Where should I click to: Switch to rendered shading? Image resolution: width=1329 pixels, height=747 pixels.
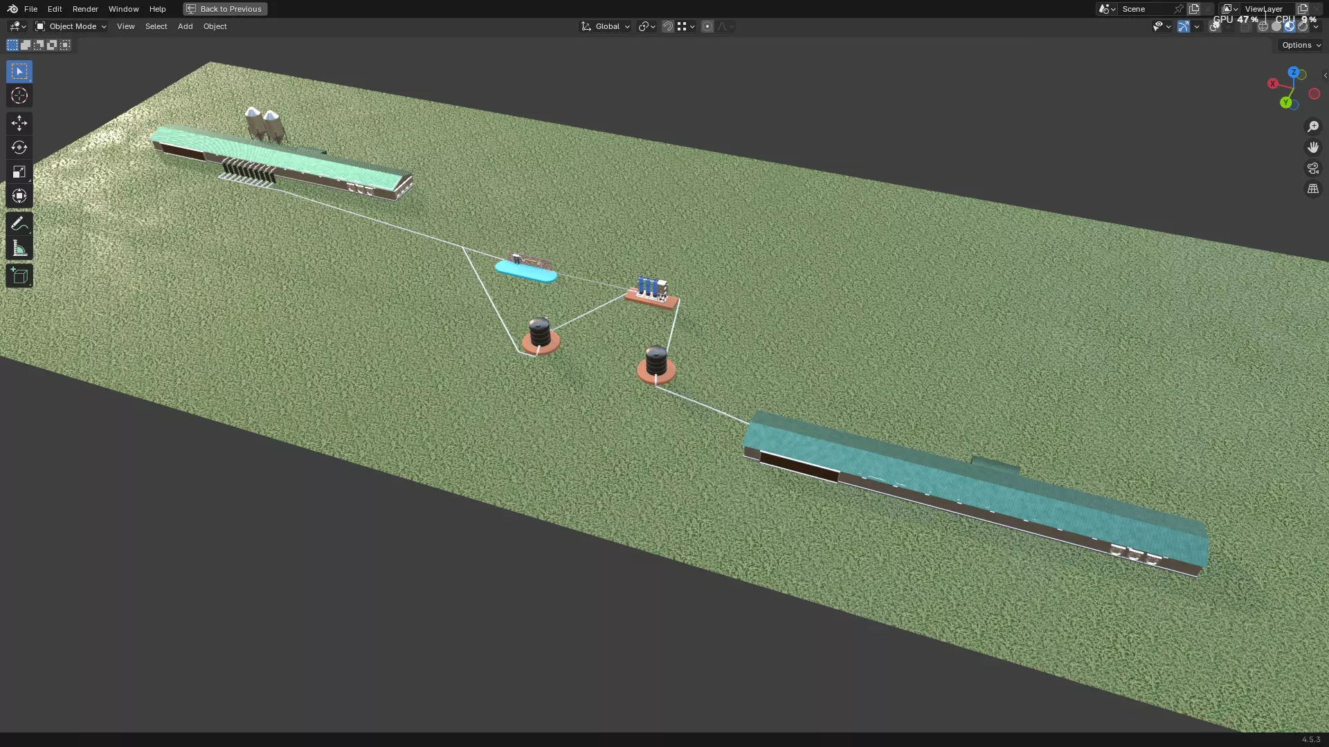1303,26
